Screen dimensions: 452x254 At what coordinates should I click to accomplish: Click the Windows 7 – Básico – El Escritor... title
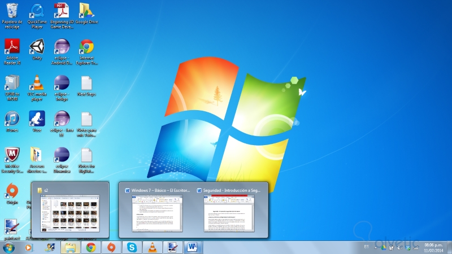(x=160, y=190)
